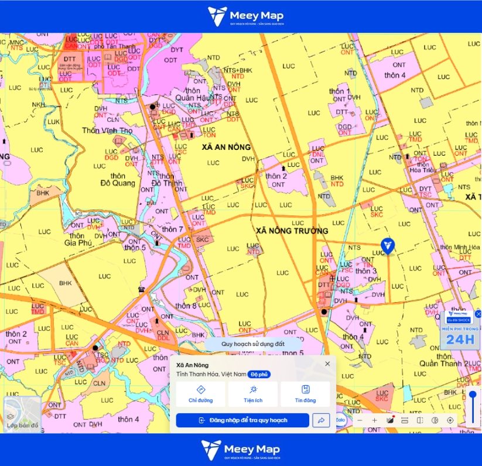
Task: Toggle the split-screen compare view icon
Action: point(420,420)
